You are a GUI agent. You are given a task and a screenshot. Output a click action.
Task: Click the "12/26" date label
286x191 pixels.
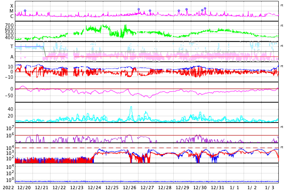click(x=129, y=187)
